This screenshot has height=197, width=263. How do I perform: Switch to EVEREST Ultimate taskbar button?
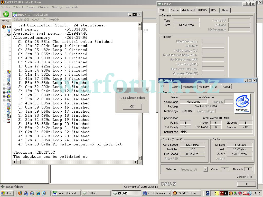point(186,193)
